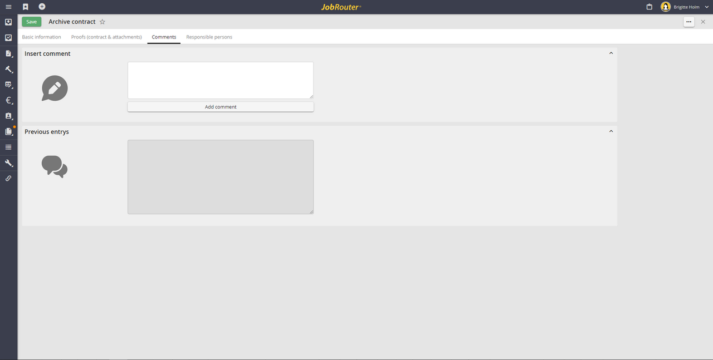Open the inbox icon in the sidebar
The height and width of the screenshot is (360, 713).
(8, 22)
